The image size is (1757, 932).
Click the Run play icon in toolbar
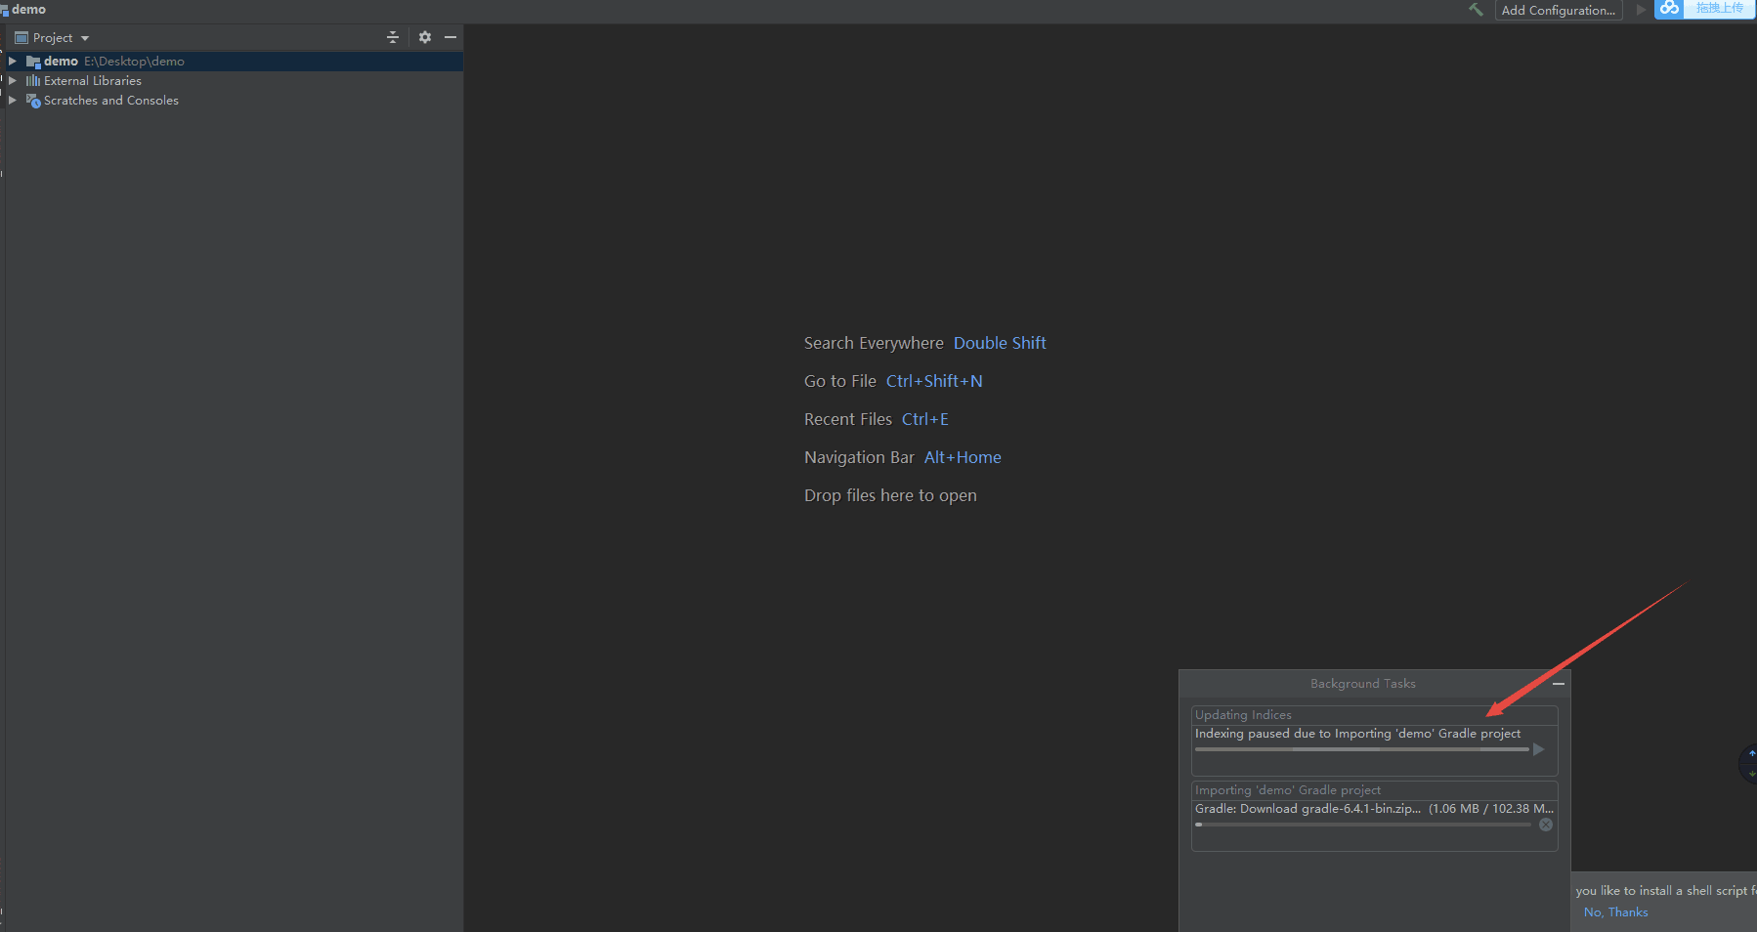point(1642,10)
